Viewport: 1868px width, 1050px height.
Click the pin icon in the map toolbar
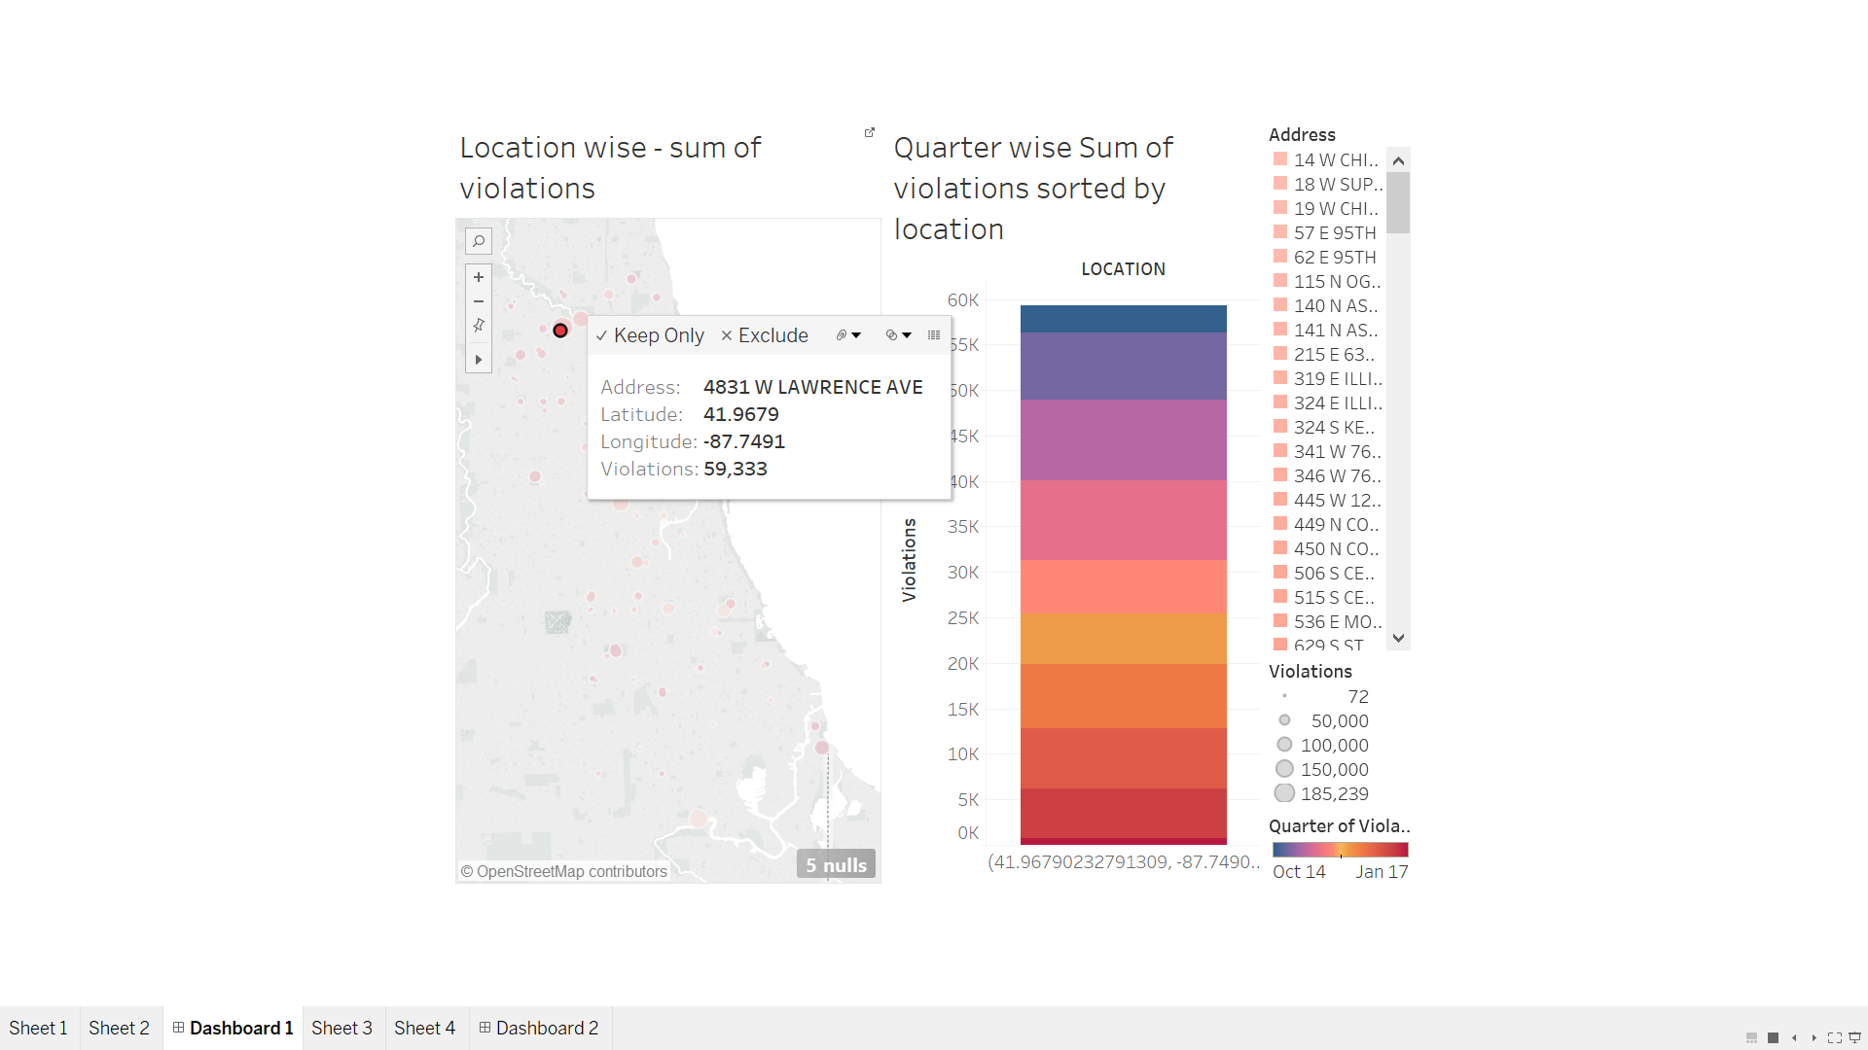tap(478, 325)
